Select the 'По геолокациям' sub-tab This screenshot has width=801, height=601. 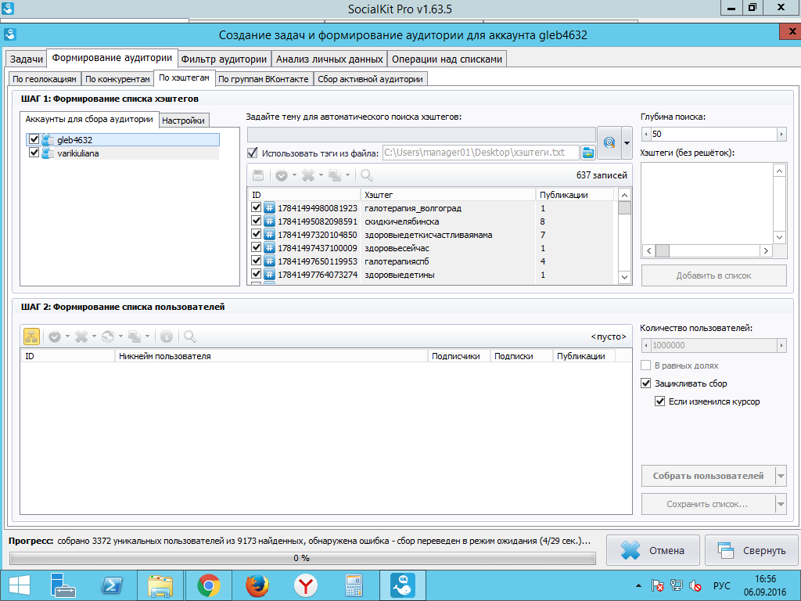(45, 79)
